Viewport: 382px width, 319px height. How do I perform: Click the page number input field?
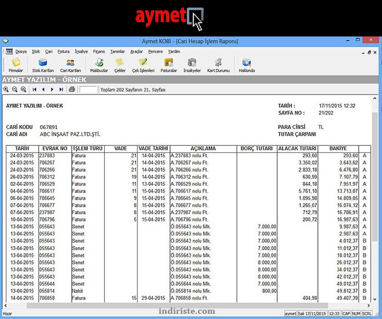(88, 89)
